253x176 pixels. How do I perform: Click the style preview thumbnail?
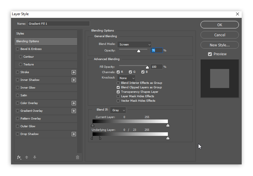pyautogui.click(x=220, y=78)
